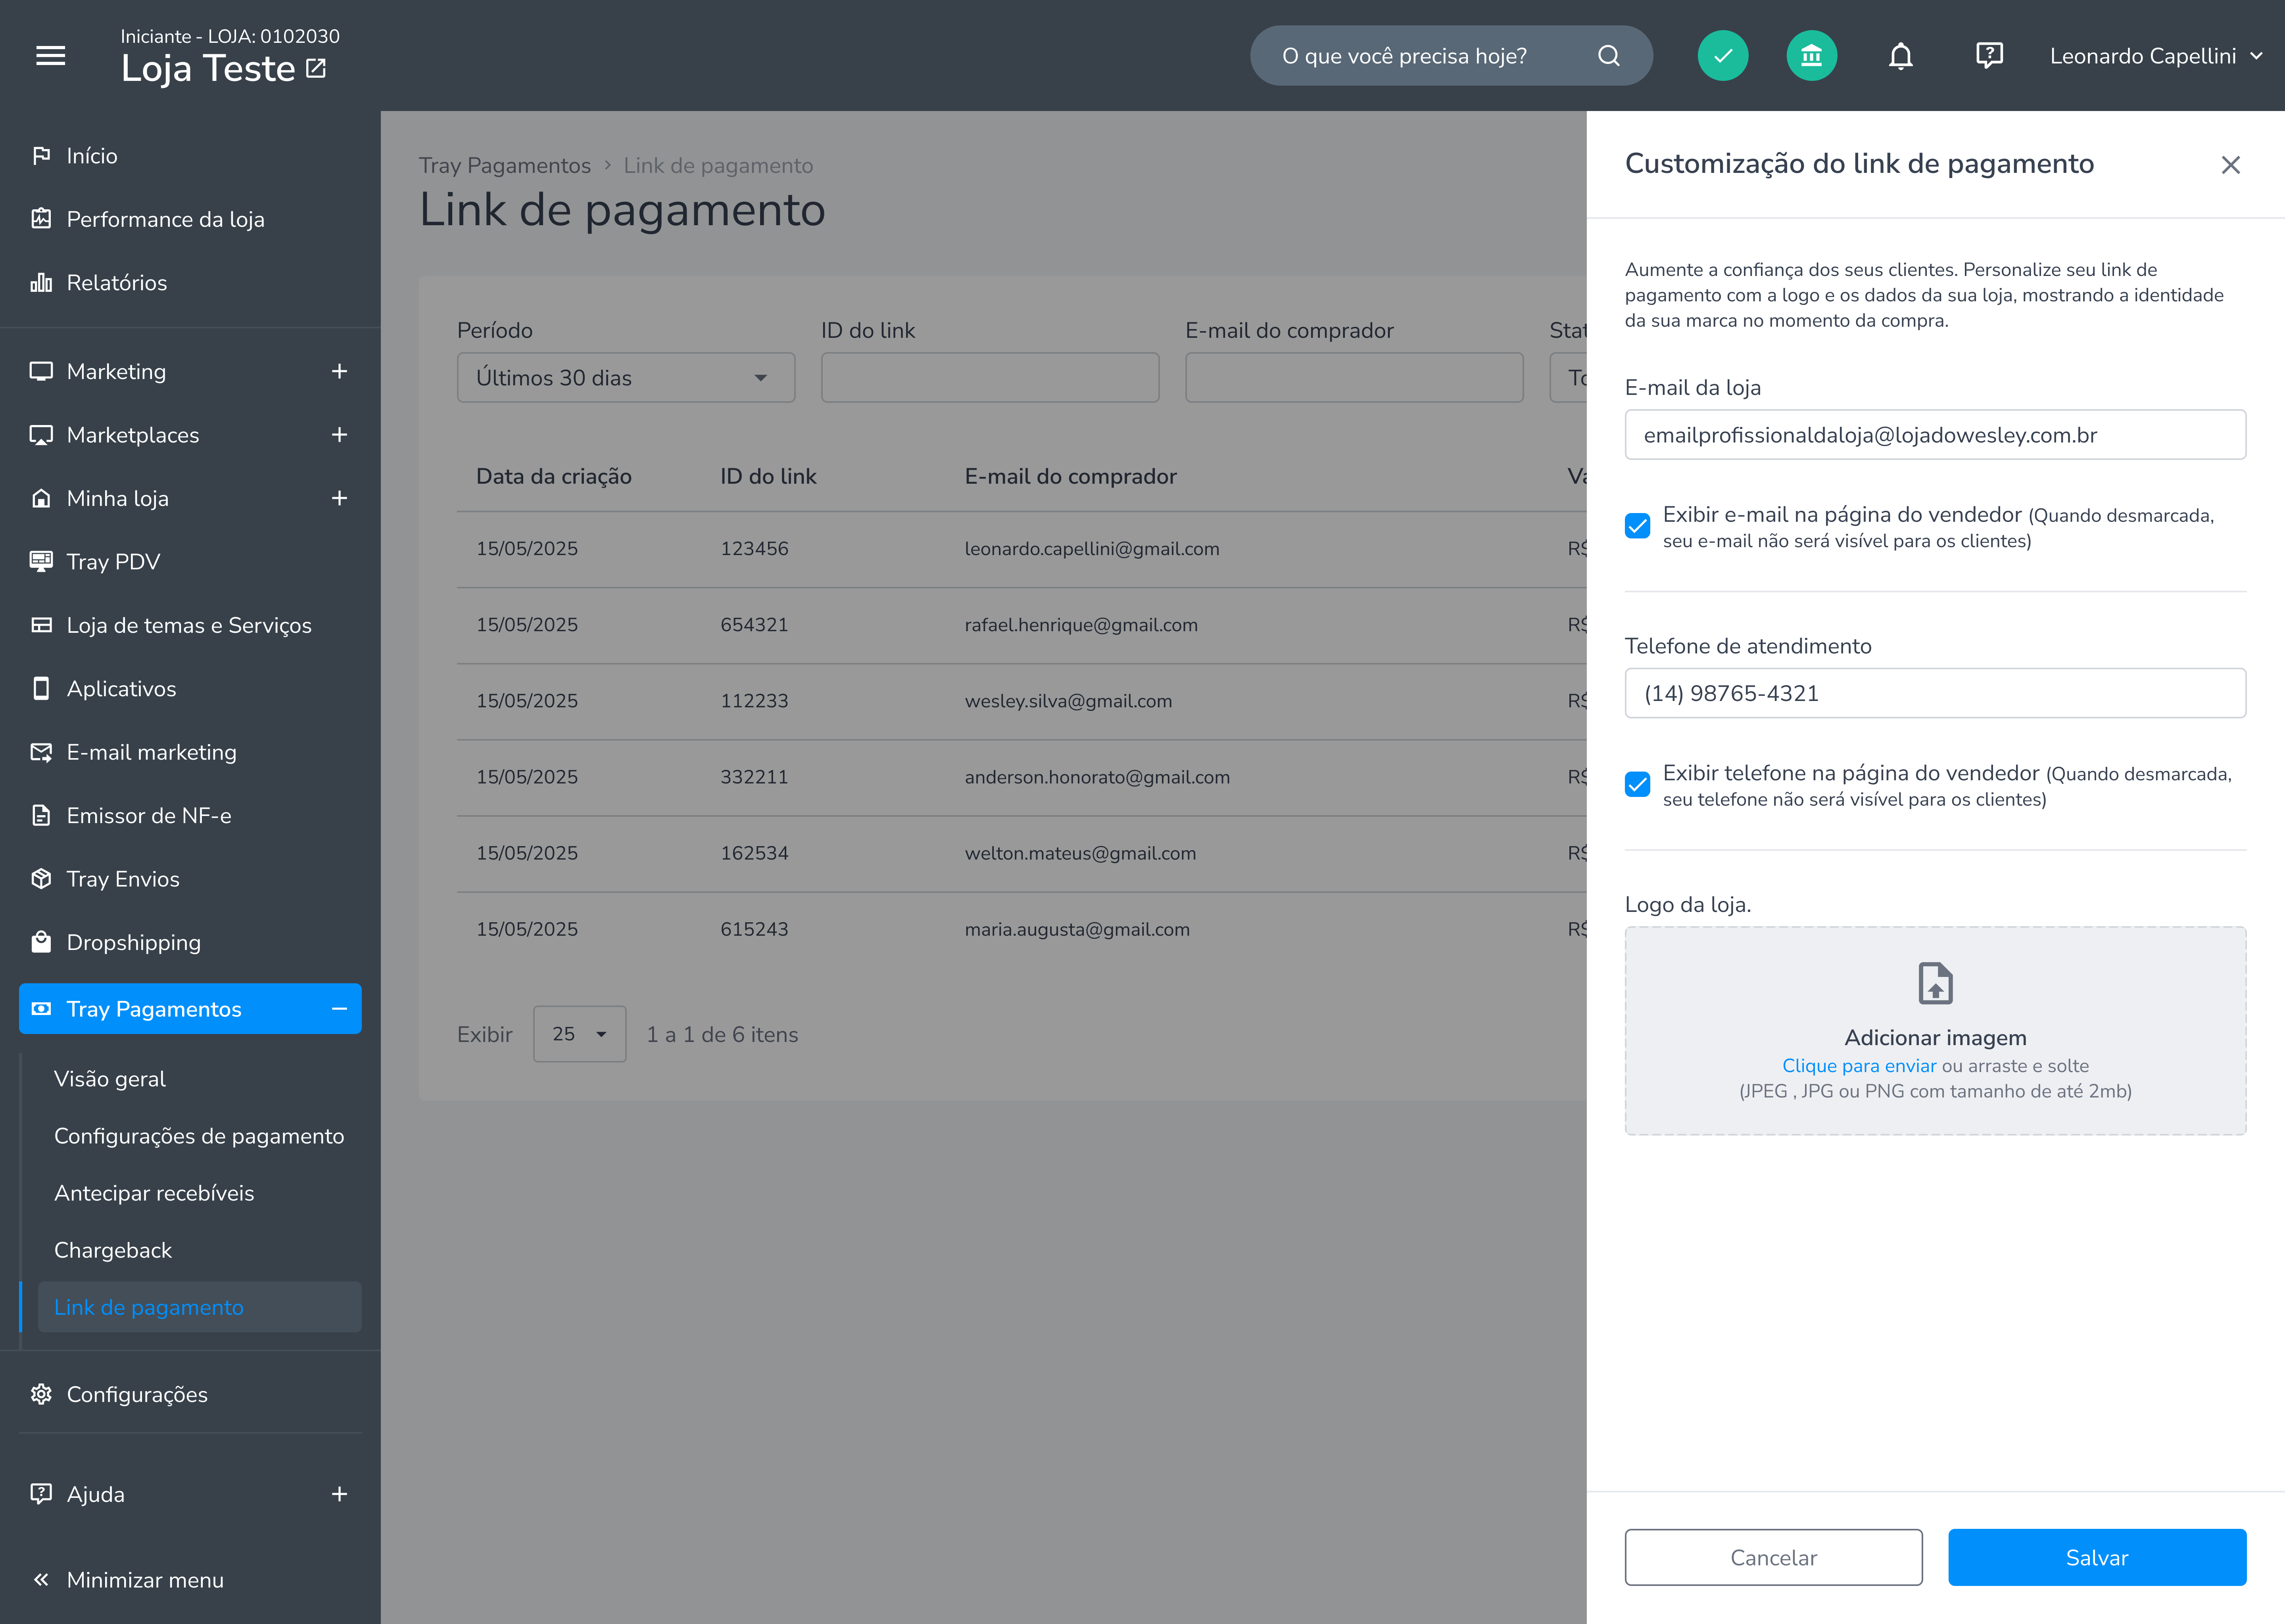The height and width of the screenshot is (1624, 2285).
Task: Open Configurações de pagamento submenu item
Action: click(x=199, y=1136)
